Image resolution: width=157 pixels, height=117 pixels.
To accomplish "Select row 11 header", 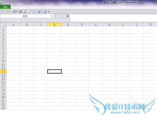I will (x=3, y=65).
